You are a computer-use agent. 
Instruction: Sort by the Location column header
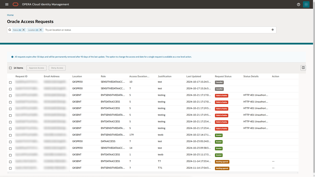click(x=77, y=76)
